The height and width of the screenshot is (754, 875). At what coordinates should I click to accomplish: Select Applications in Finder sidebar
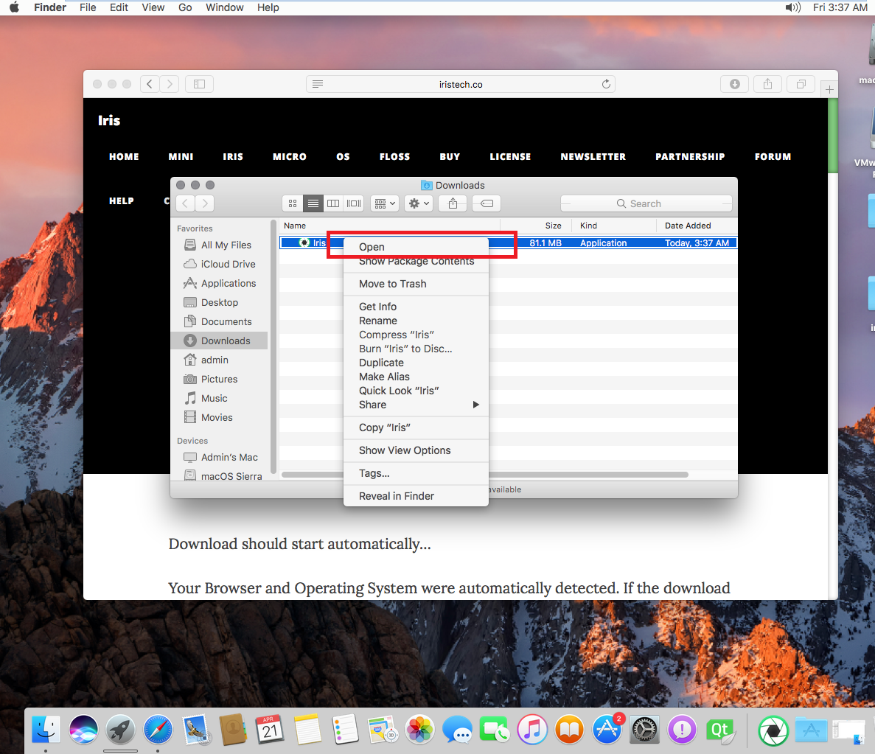coord(220,284)
